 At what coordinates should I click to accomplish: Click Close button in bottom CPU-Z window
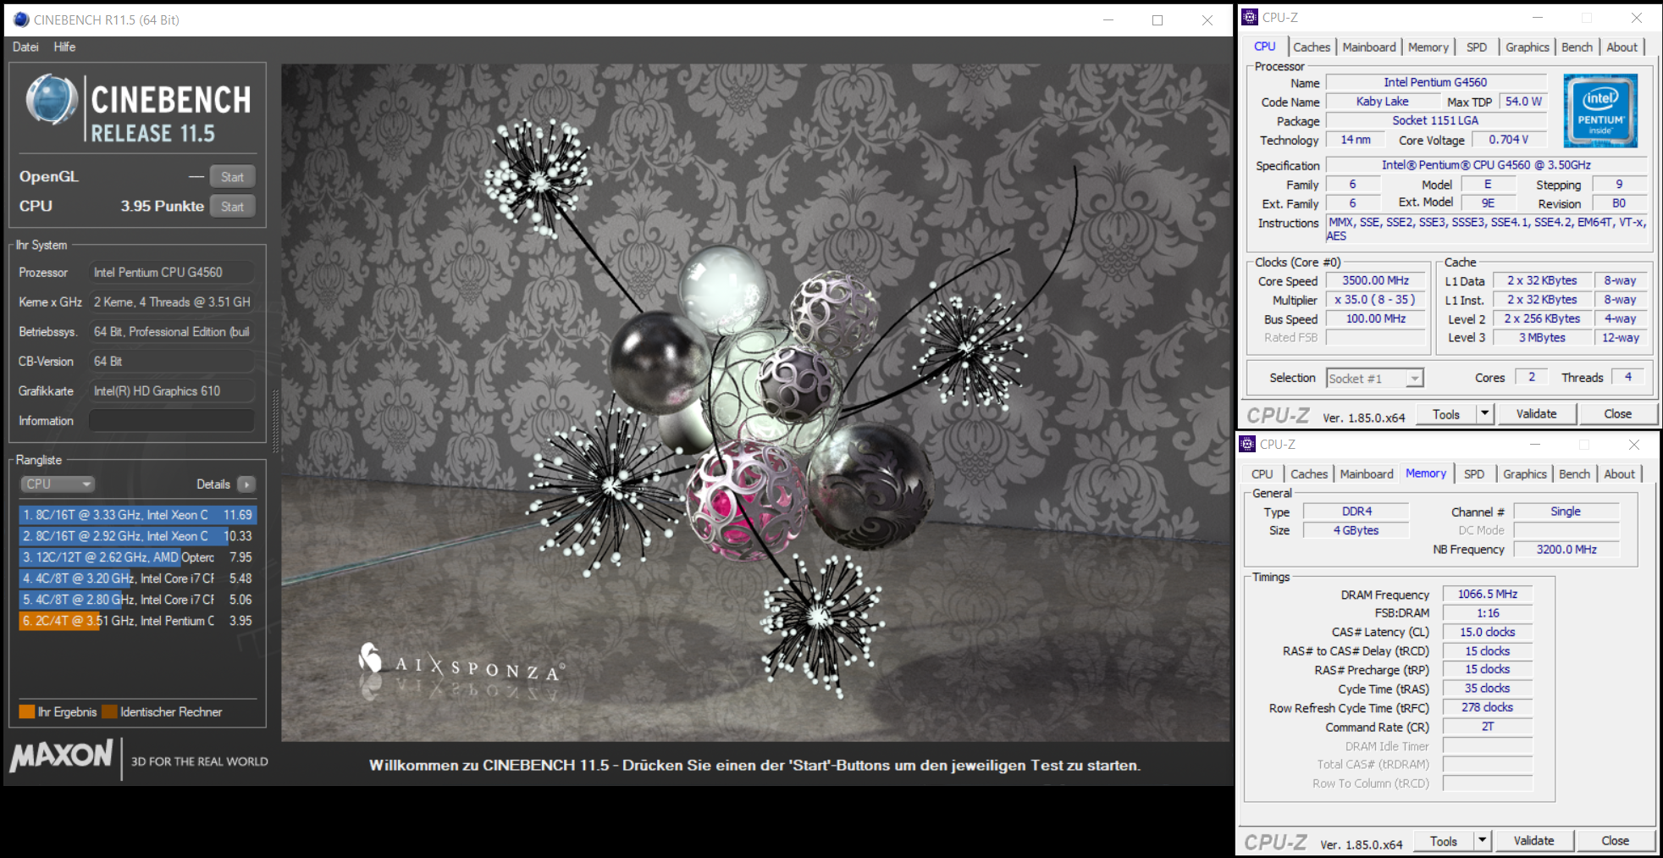(x=1615, y=841)
